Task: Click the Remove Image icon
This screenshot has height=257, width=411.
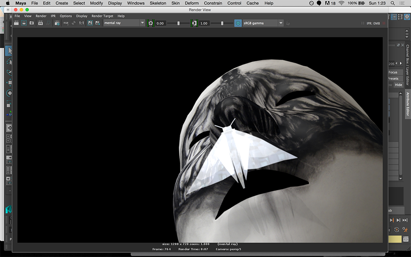Action: 98,23
